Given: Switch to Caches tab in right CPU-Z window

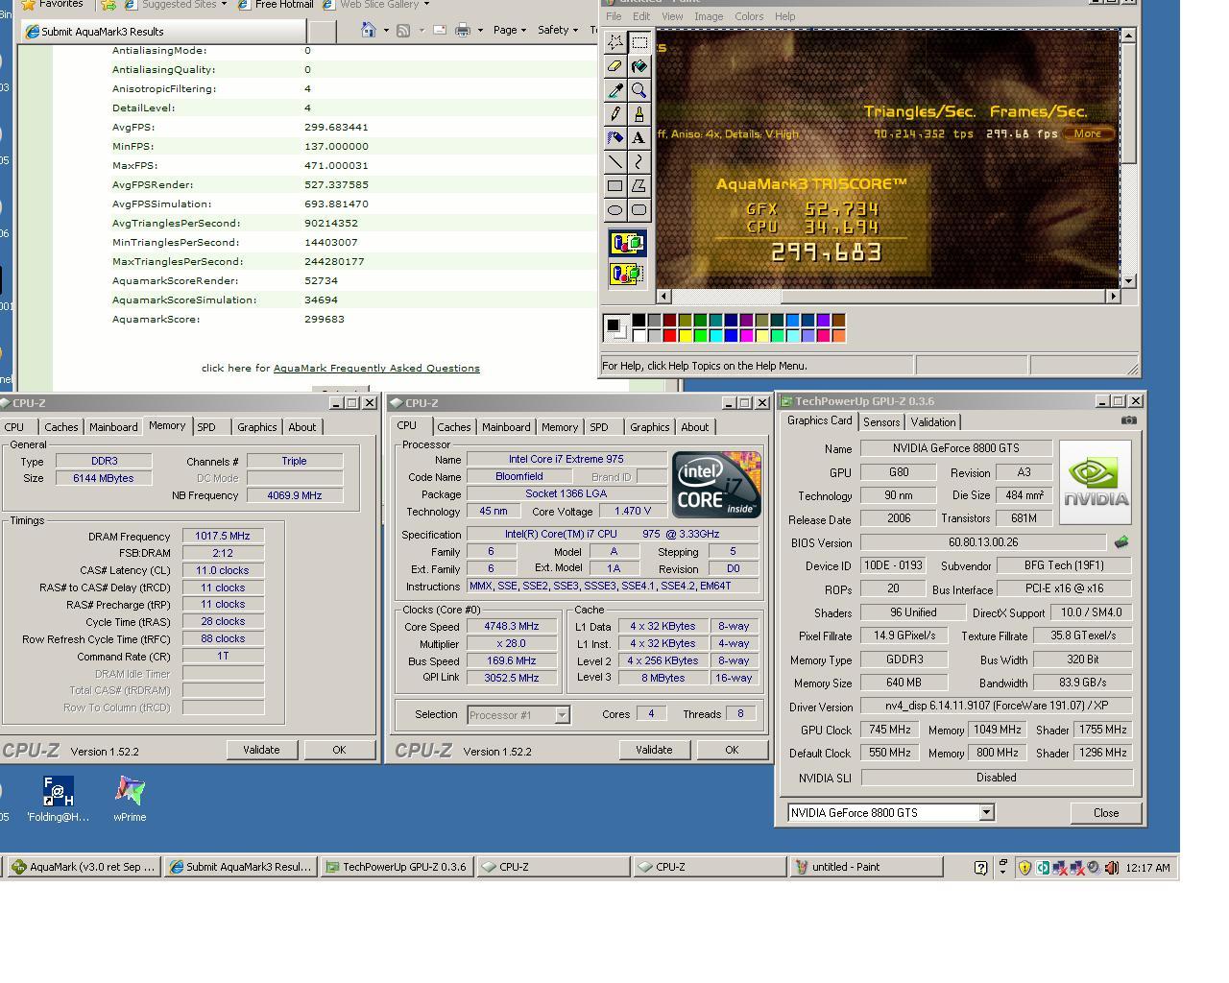Looking at the screenshot, I should click(454, 427).
